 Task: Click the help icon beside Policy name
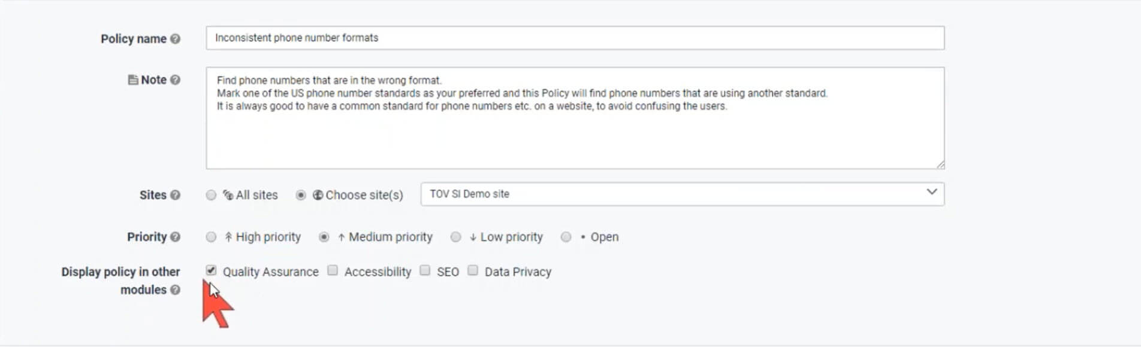(175, 39)
